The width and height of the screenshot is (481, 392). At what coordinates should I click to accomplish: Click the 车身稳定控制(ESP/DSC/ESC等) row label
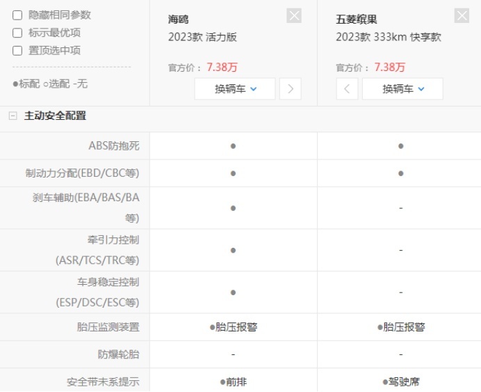pyautogui.click(x=97, y=292)
